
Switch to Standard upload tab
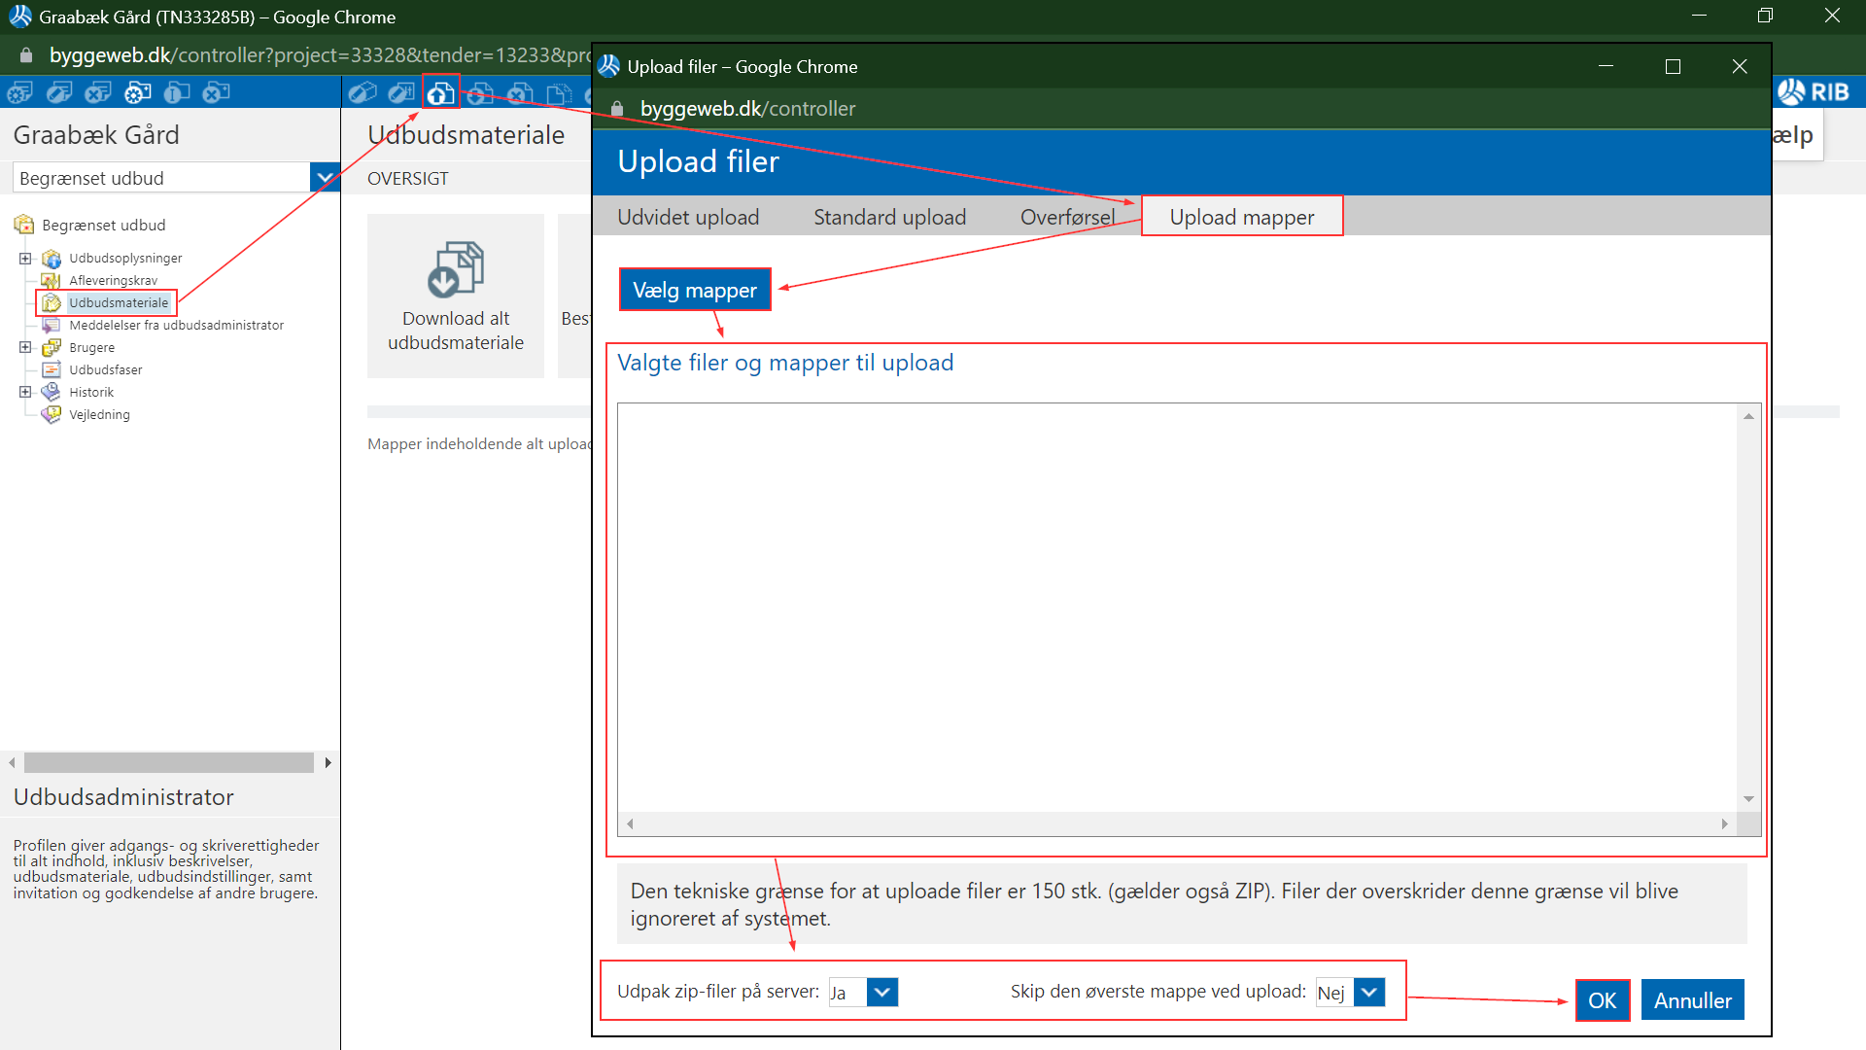[889, 217]
